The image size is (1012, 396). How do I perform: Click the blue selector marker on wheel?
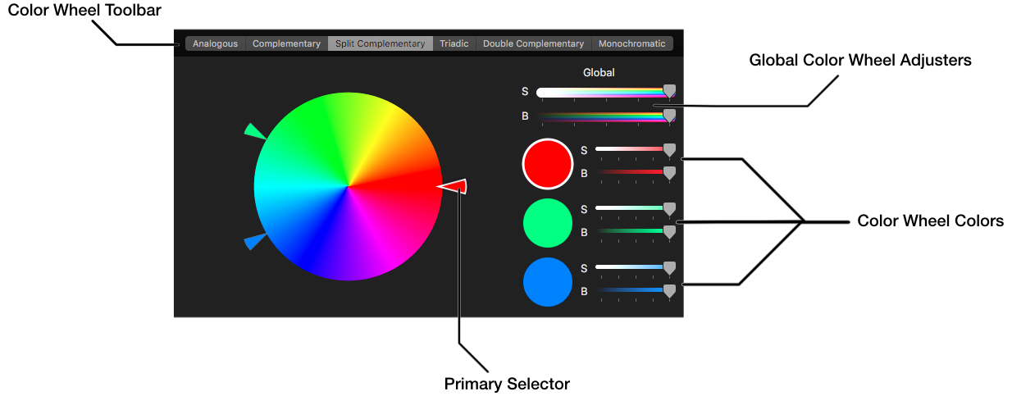255,241
